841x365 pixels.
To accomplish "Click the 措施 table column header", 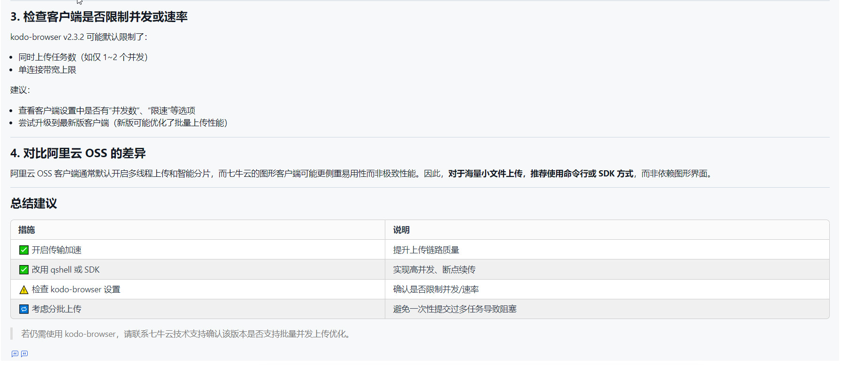I will coord(27,230).
